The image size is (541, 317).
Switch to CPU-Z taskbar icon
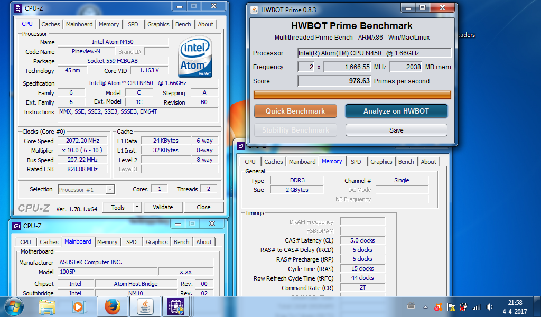point(176,306)
